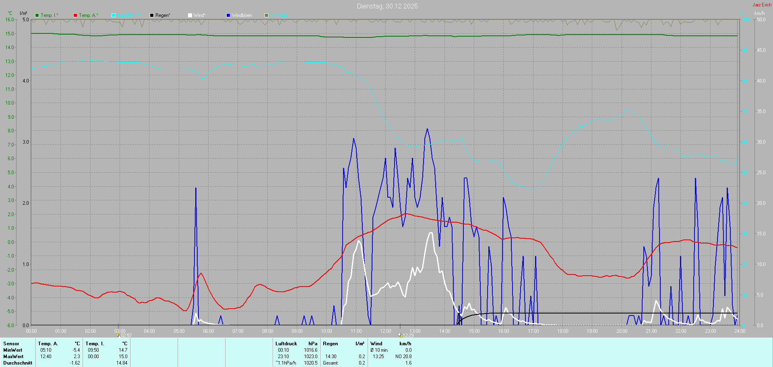Click the 18:00 time axis label
The width and height of the screenshot is (773, 367).
(563, 331)
